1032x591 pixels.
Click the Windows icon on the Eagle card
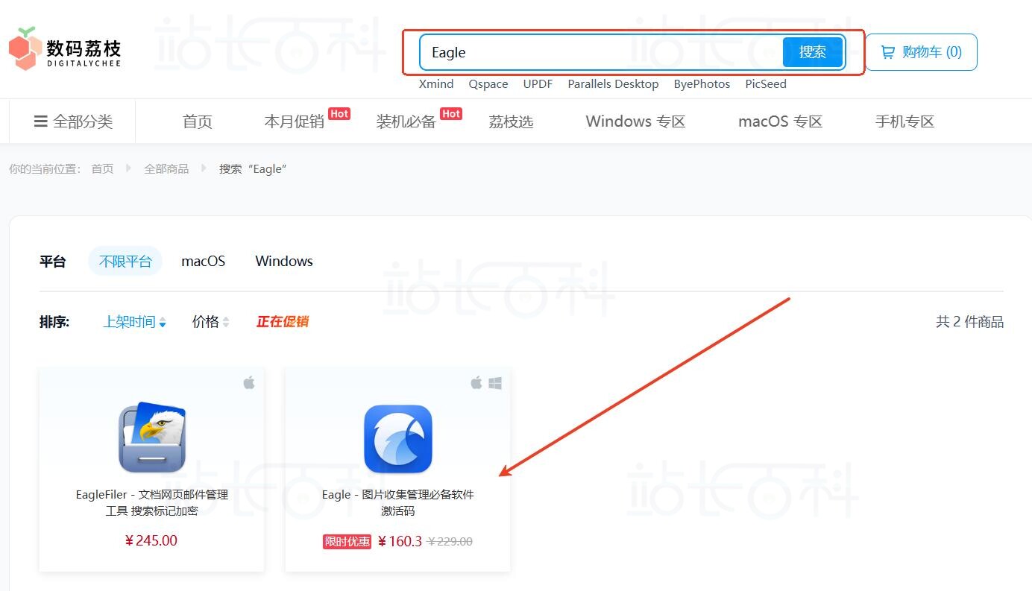point(495,383)
